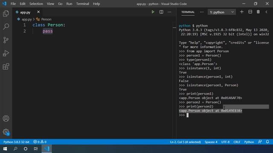Create a new terminal with plus
Screen dimensions: 273x153
click(242, 12)
